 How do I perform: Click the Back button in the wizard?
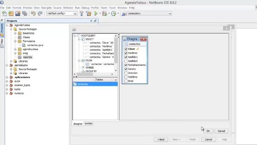(161, 139)
